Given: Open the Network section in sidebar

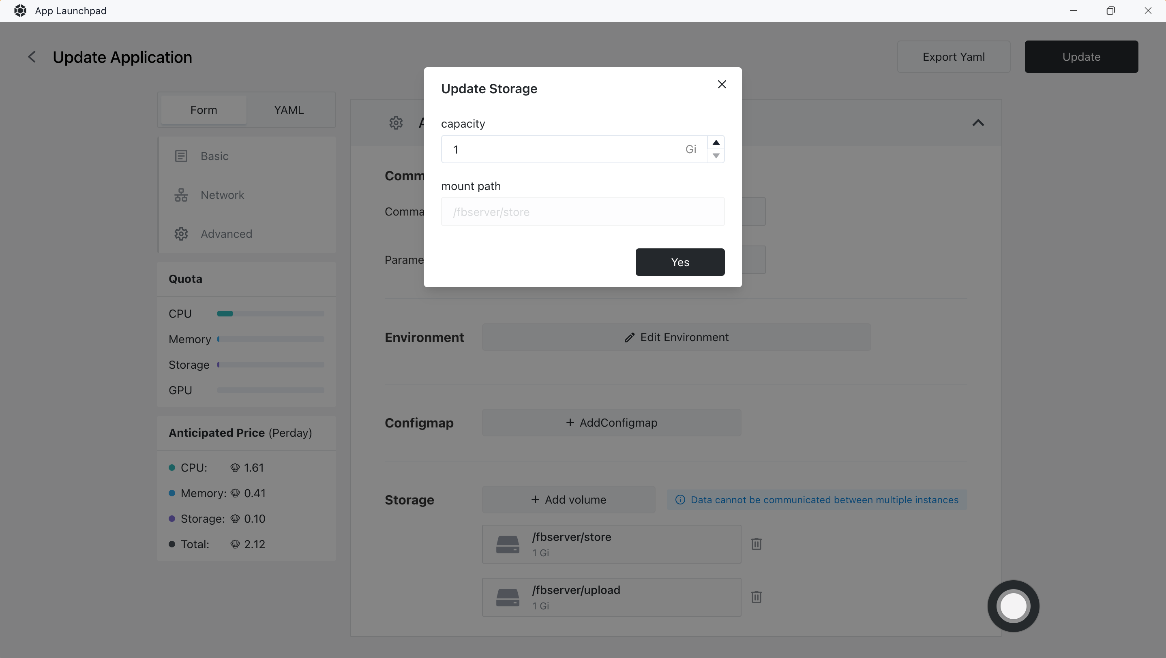Looking at the screenshot, I should tap(222, 195).
